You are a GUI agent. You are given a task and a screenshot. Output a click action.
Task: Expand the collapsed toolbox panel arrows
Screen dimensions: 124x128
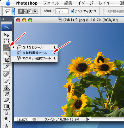pyautogui.click(x=3, y=19)
